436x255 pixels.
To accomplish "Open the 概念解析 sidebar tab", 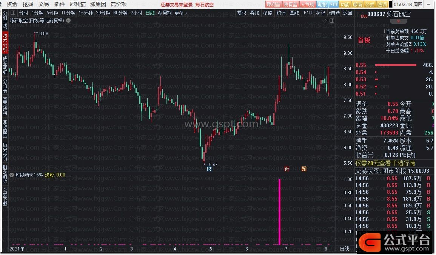I will pyautogui.click(x=5, y=174).
